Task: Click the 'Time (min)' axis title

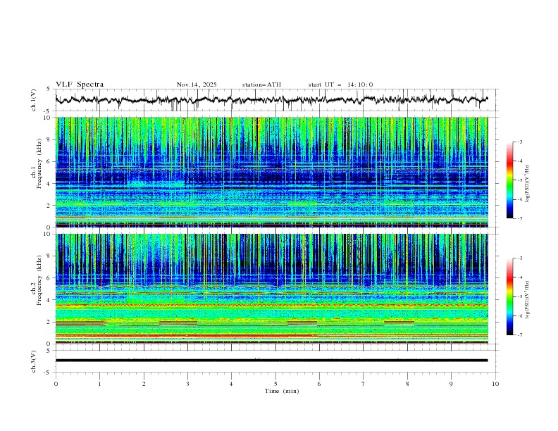Action: click(282, 391)
